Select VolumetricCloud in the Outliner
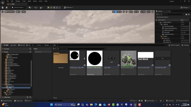 pyautogui.click(x=169, y=34)
